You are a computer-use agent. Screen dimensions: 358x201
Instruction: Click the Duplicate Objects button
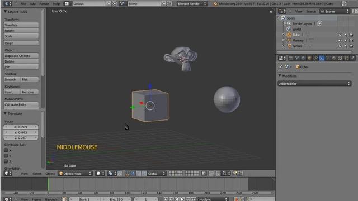pyautogui.click(x=21, y=56)
